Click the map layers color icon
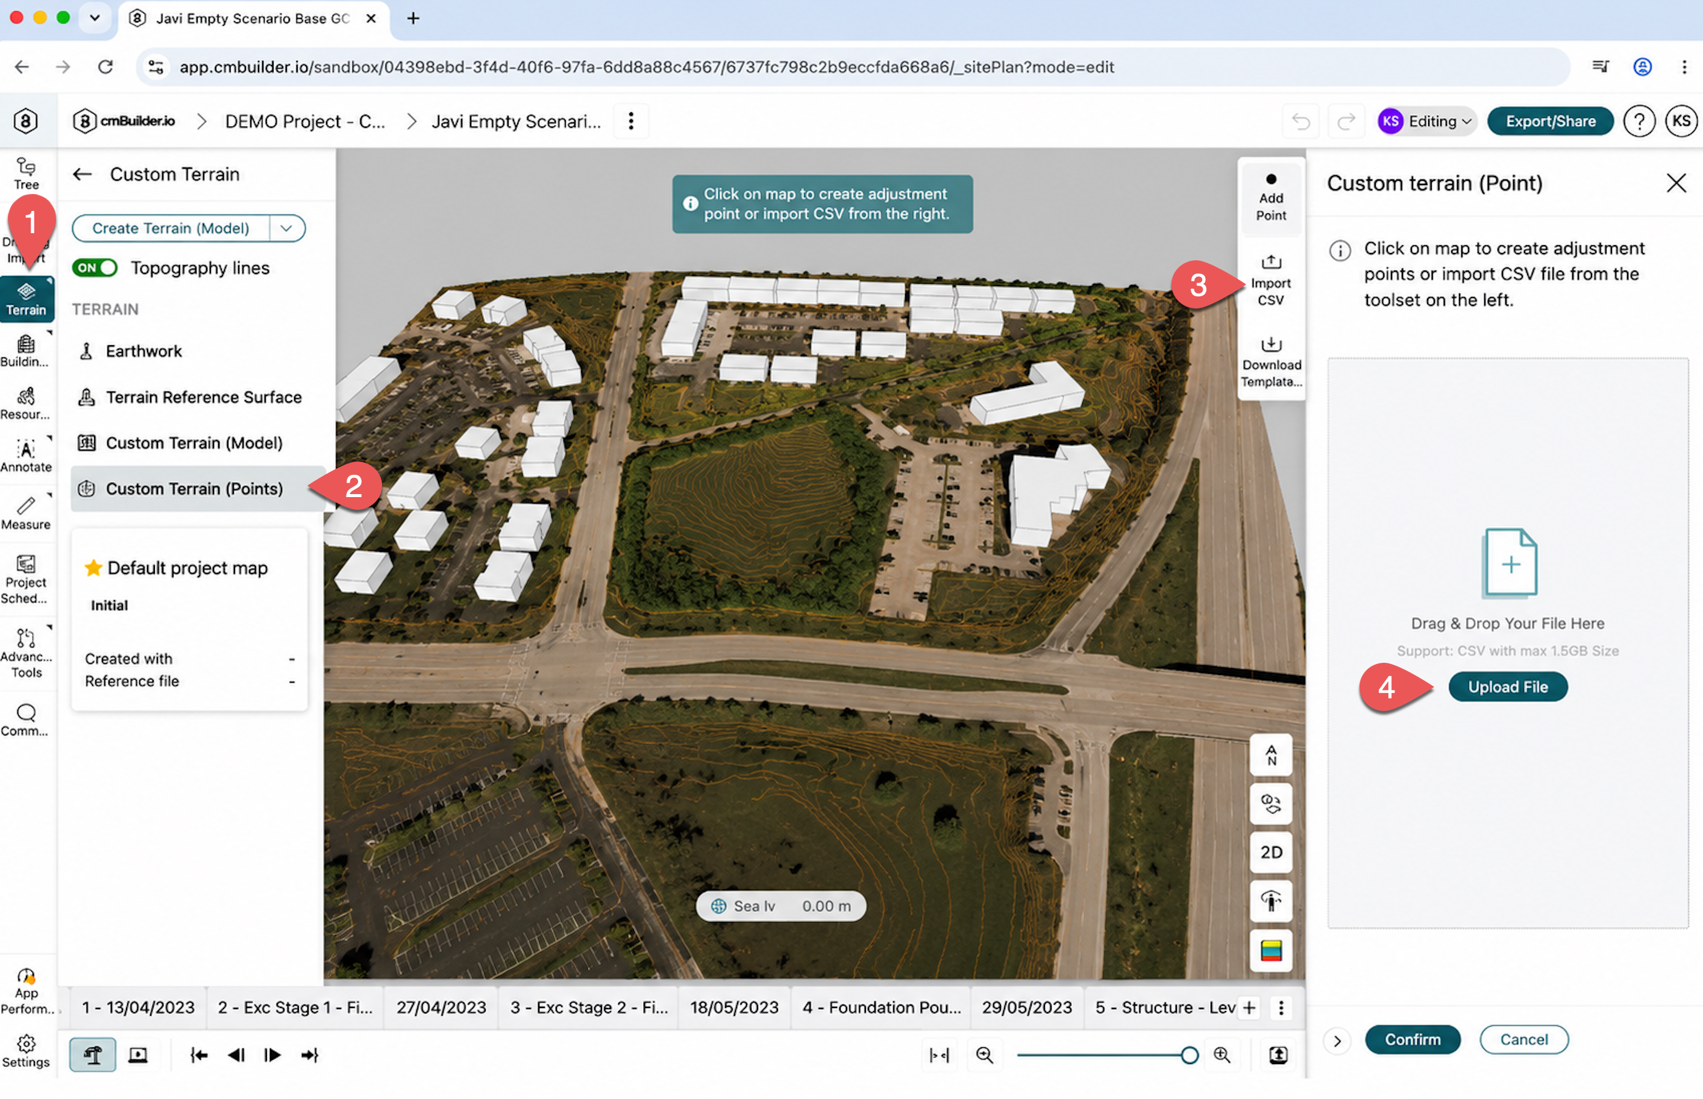Screen dimensions: 1703x1099 coord(1271,951)
